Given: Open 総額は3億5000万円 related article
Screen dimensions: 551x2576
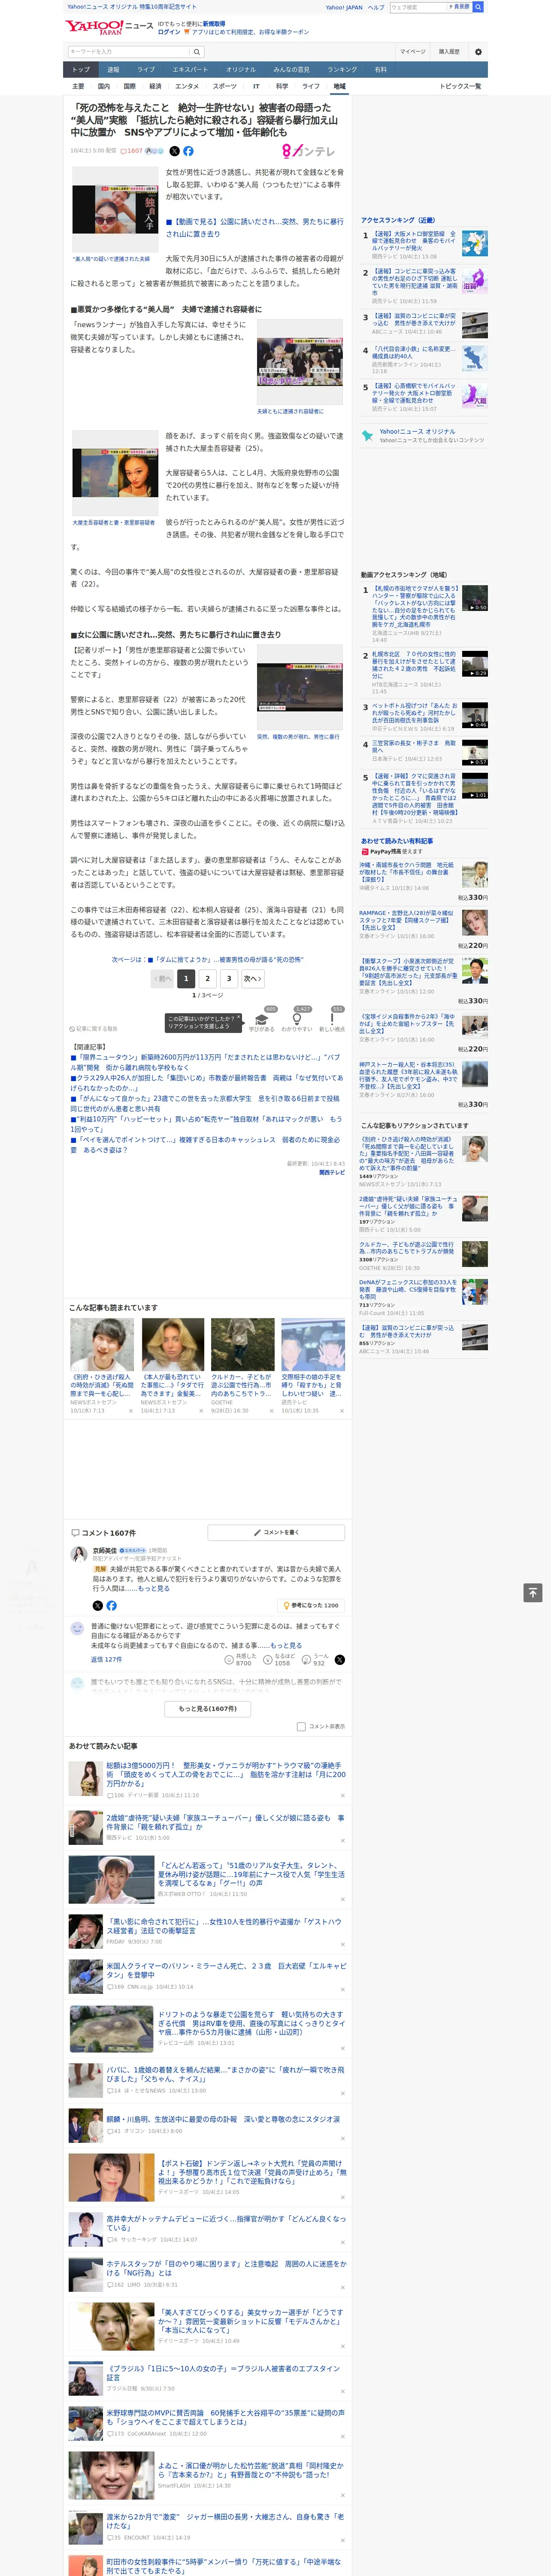Looking at the screenshot, I should point(226,1774).
